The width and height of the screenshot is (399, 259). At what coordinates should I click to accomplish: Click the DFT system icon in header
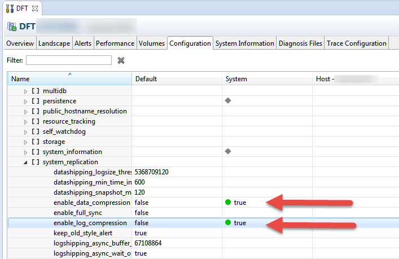(x=12, y=27)
